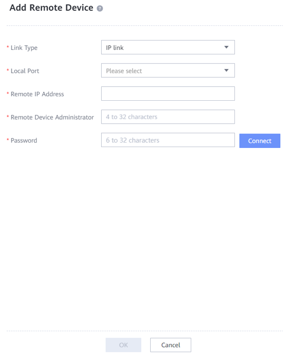The width and height of the screenshot is (283, 353).
Task: Click the Link Type label
Action: 24,48
